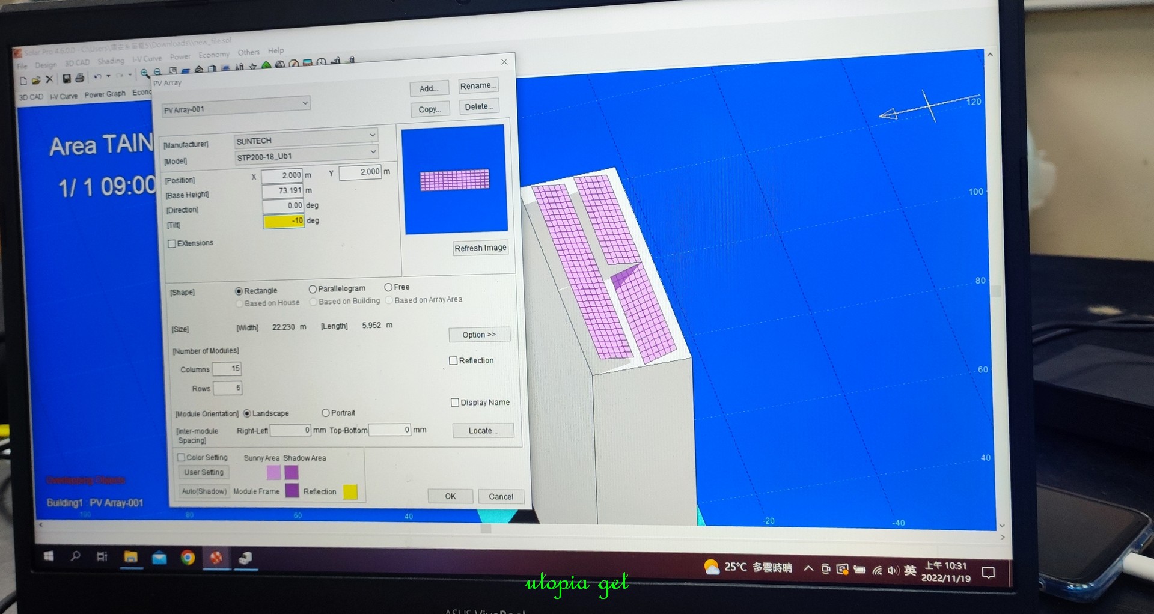Open the Manufacturer SUNTECH dropdown

point(305,138)
